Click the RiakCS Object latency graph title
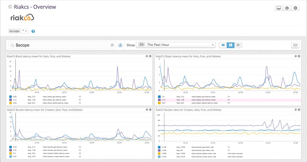The width and height of the screenshot is (307, 162). [188, 56]
